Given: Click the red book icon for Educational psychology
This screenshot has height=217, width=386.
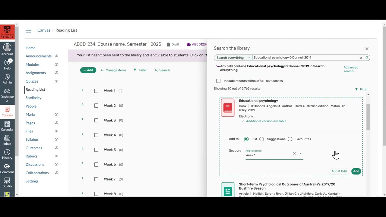Looking at the screenshot, I should click(228, 108).
